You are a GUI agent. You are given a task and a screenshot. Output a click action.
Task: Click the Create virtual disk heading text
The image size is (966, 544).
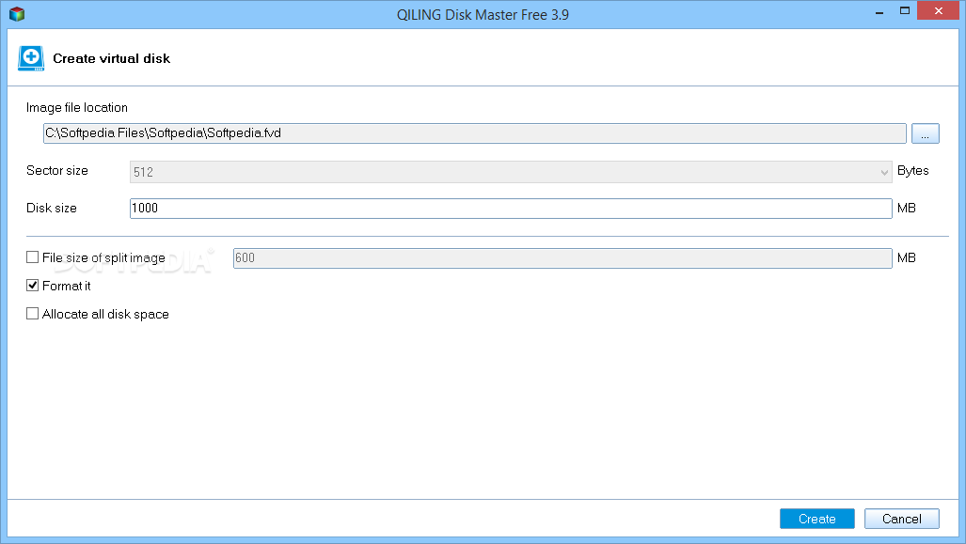pyautogui.click(x=112, y=58)
